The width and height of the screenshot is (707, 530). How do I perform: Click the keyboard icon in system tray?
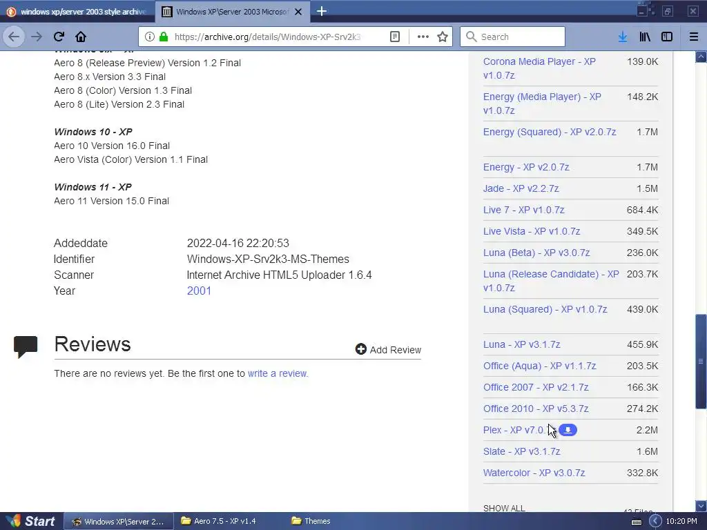(x=636, y=522)
